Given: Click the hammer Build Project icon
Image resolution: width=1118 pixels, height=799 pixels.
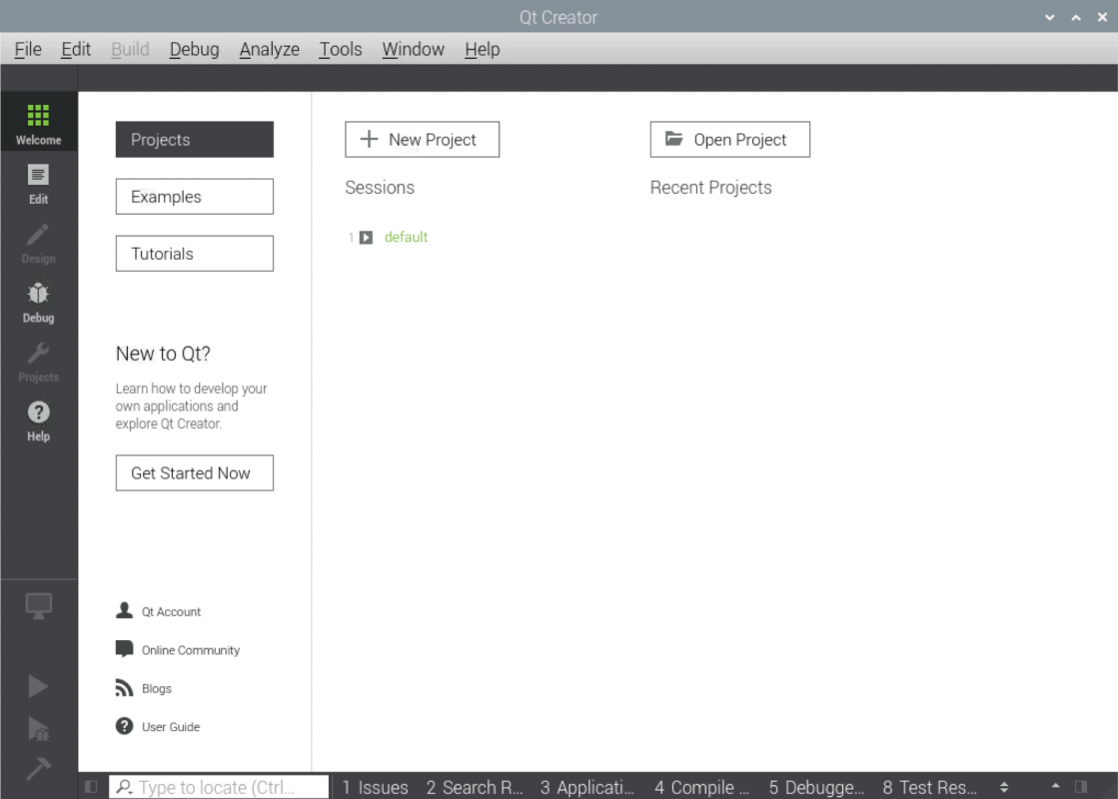Looking at the screenshot, I should 38,768.
